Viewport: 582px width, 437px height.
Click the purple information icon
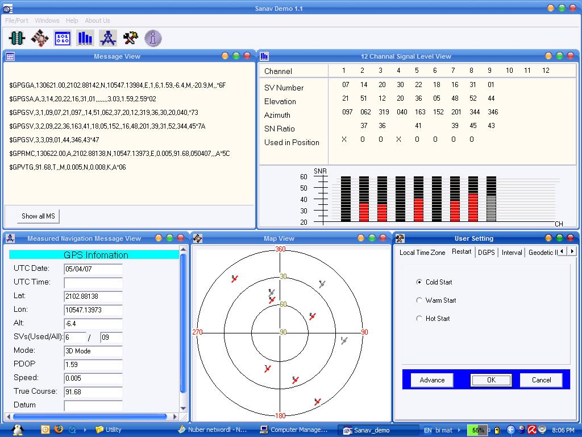pyautogui.click(x=153, y=38)
